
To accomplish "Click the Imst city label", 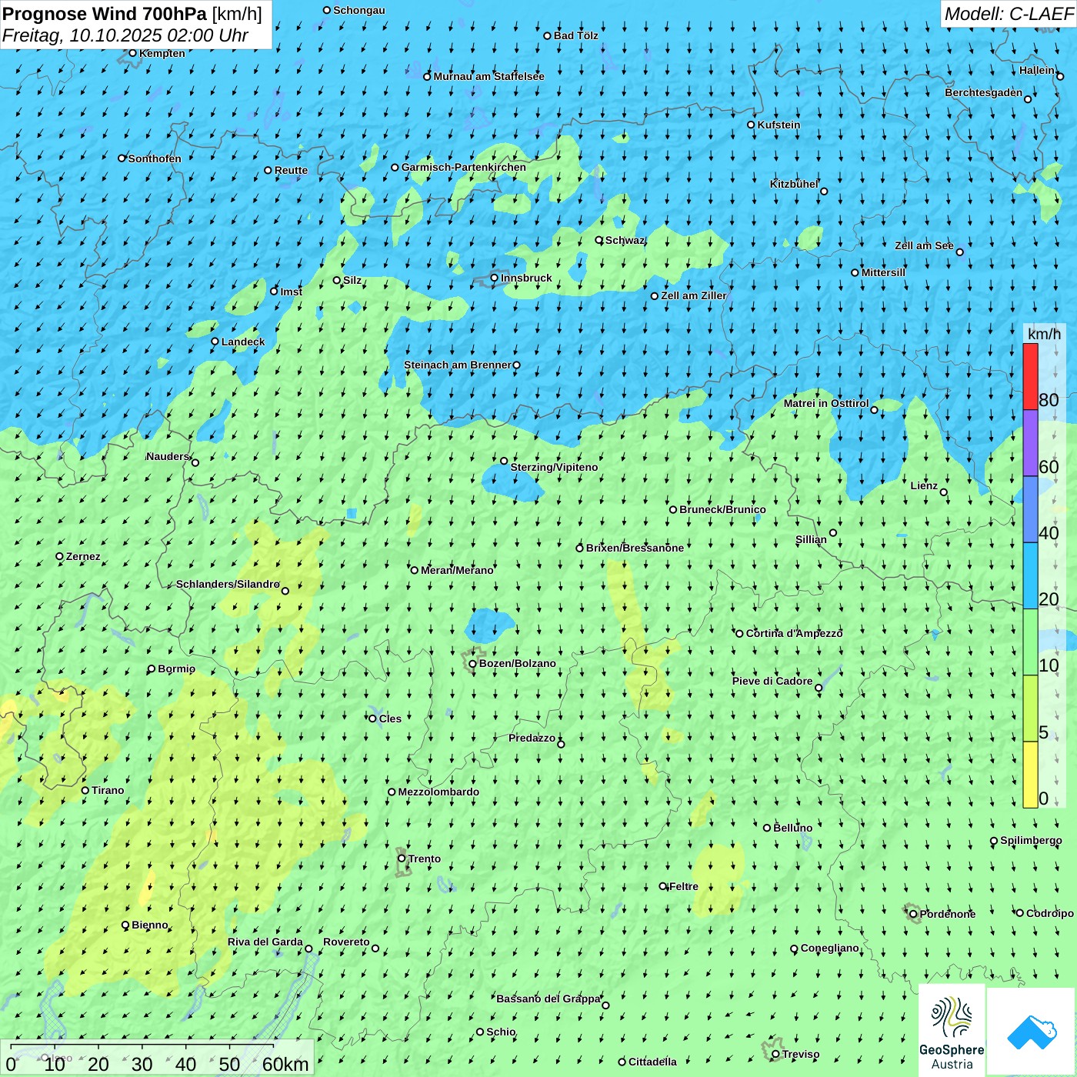I will point(292,292).
